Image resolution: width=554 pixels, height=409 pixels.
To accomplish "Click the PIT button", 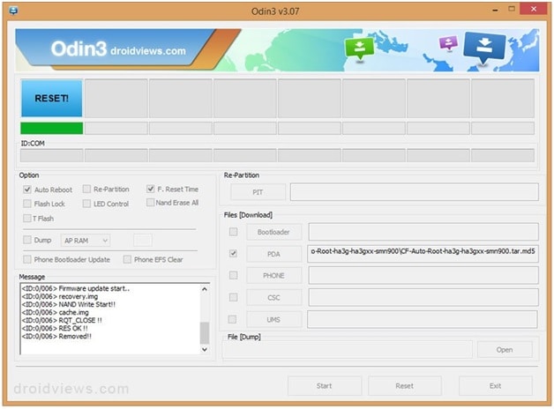I will point(258,192).
